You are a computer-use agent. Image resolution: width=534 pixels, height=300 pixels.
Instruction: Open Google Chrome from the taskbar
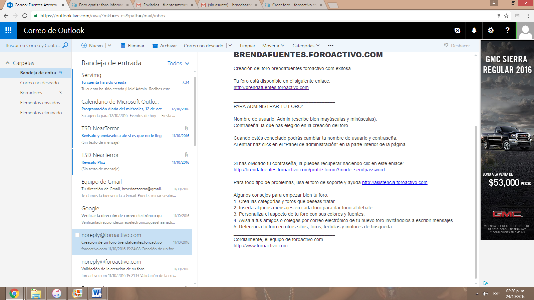[14, 293]
